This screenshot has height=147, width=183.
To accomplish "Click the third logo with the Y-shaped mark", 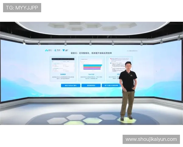I will (65, 50).
